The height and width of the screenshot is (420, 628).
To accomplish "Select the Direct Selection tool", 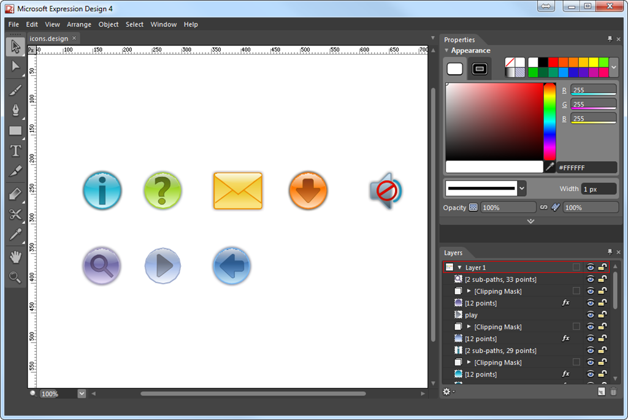I will point(15,66).
